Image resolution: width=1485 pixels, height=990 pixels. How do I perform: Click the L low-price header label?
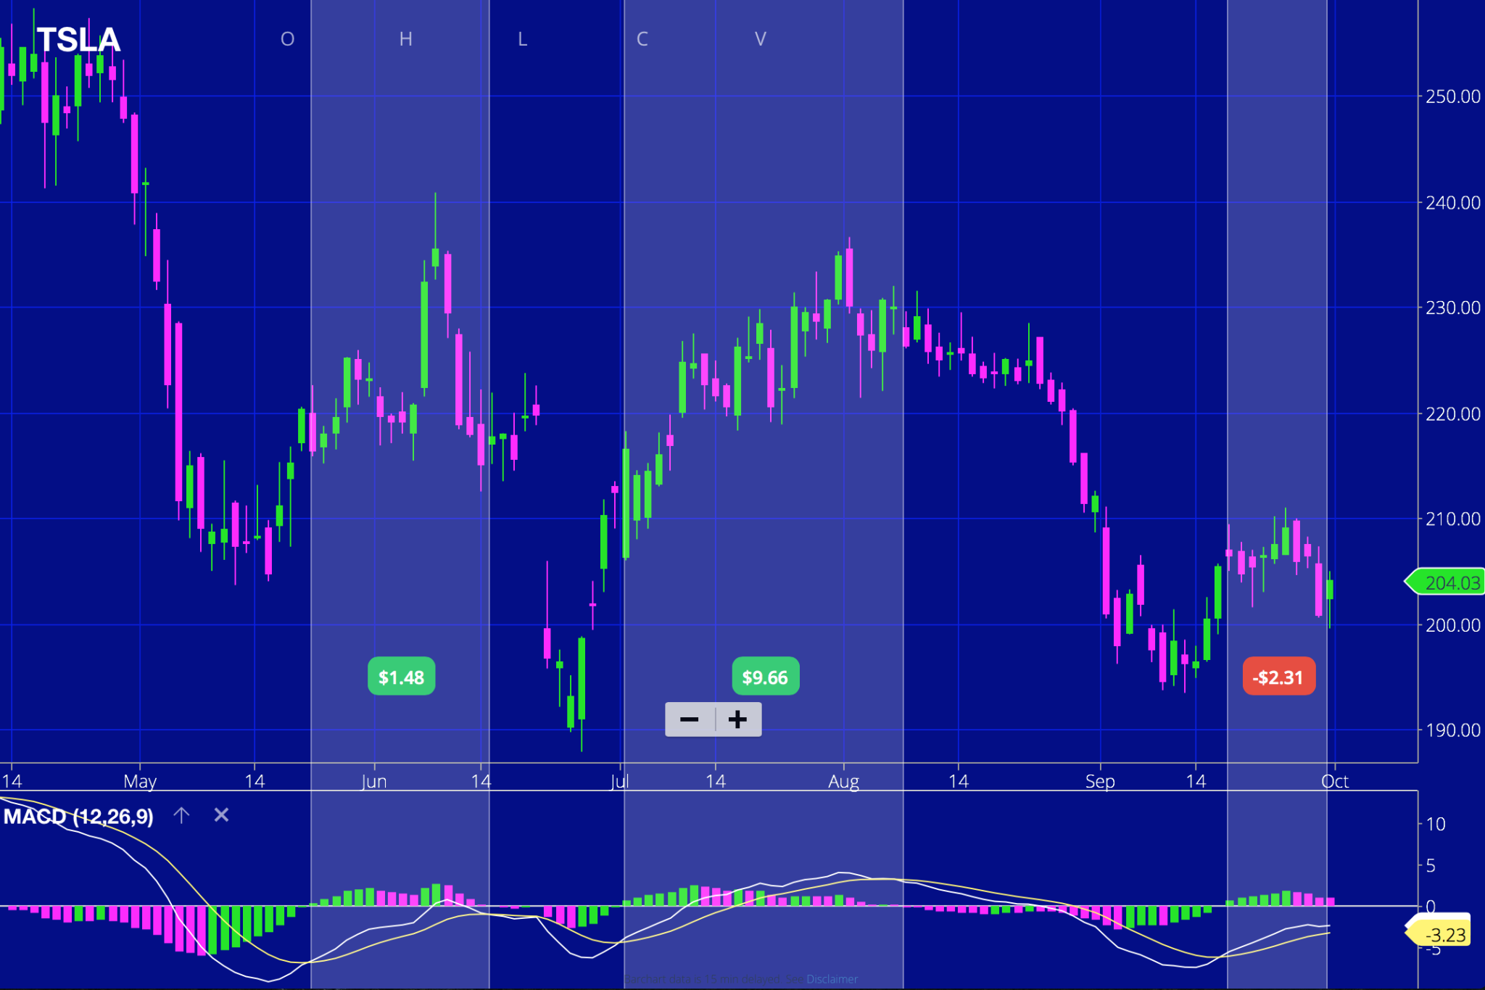tap(522, 39)
